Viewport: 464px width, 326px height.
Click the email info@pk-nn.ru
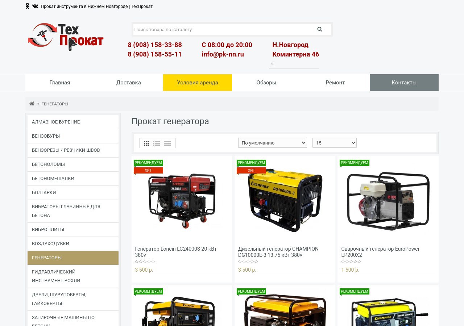223,54
